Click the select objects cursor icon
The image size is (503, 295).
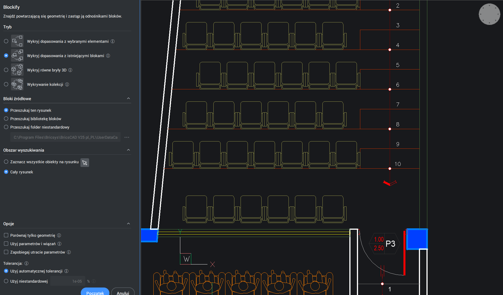[x=85, y=162]
